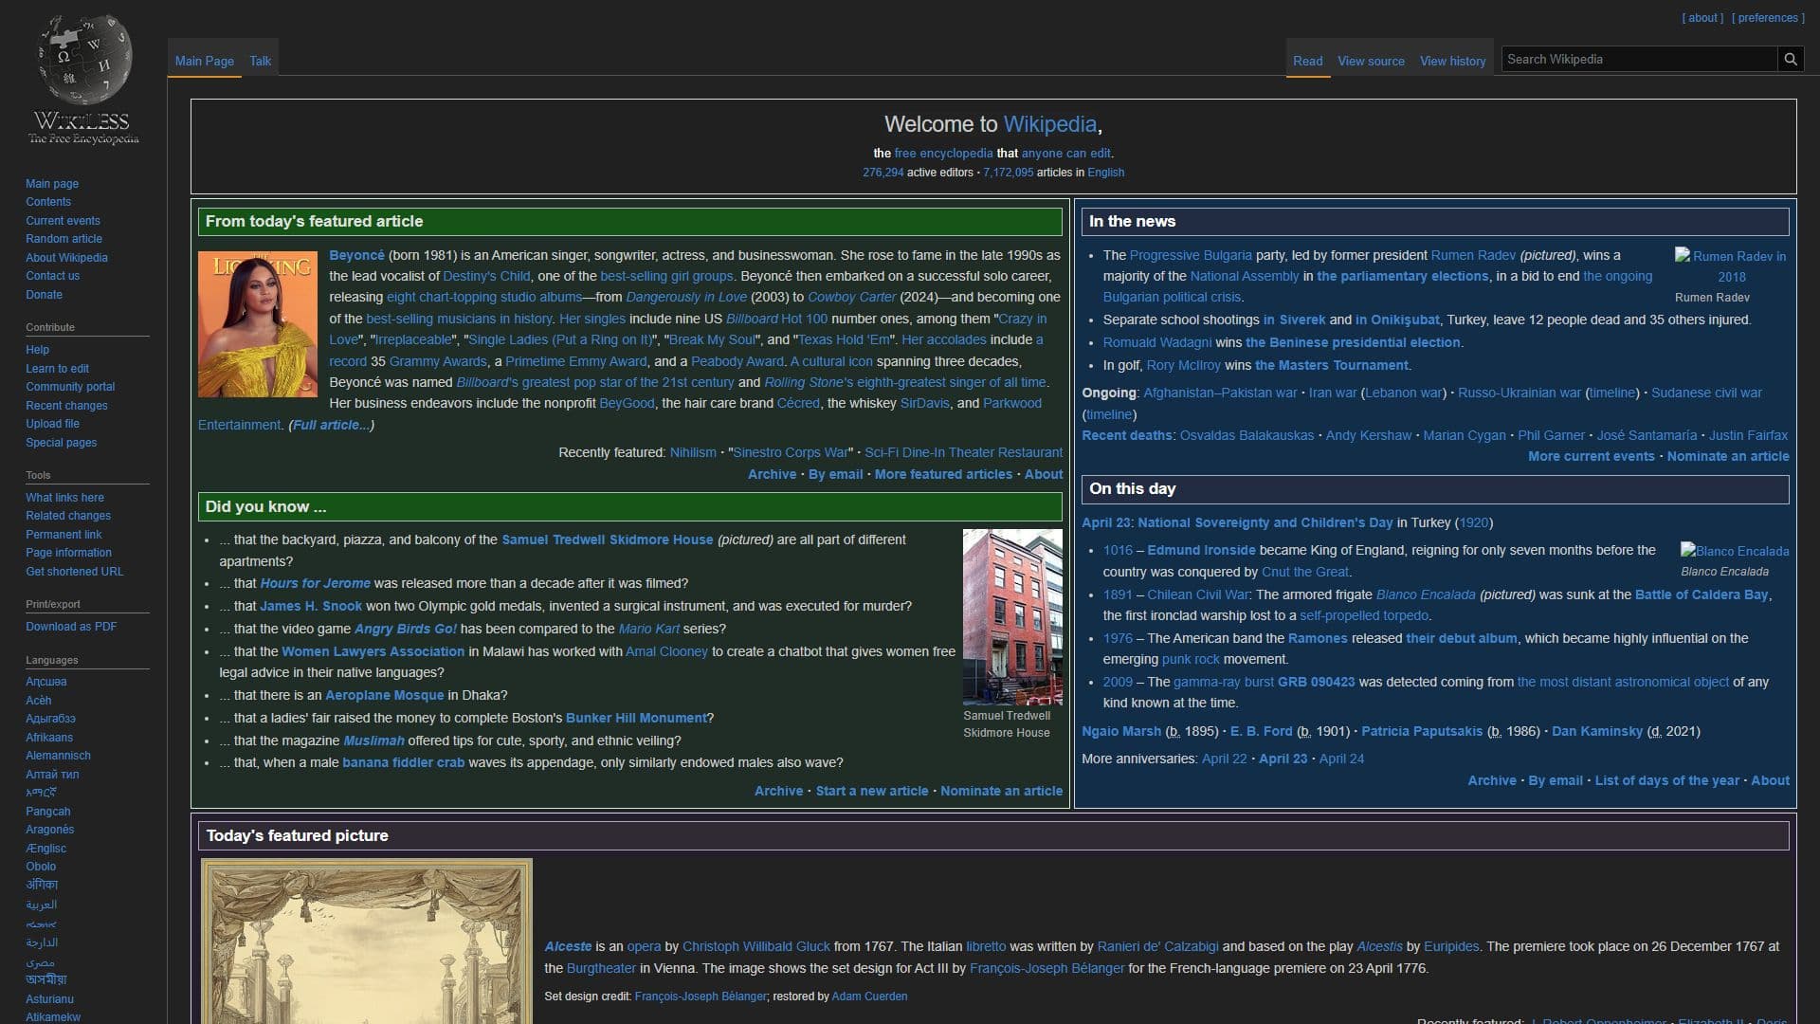This screenshot has height=1024, width=1820.
Task: Select the Asturianu language link
Action: tap(49, 999)
